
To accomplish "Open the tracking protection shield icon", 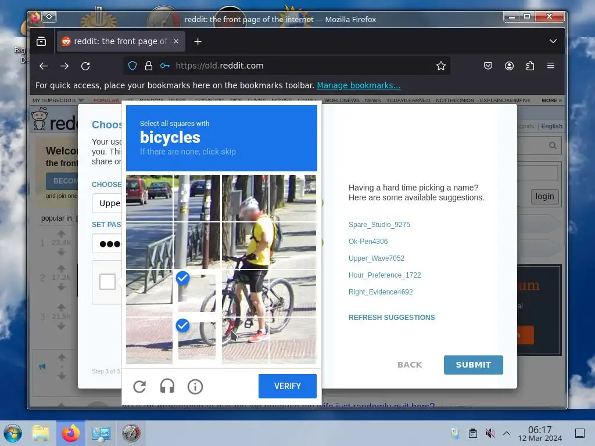I will point(132,66).
